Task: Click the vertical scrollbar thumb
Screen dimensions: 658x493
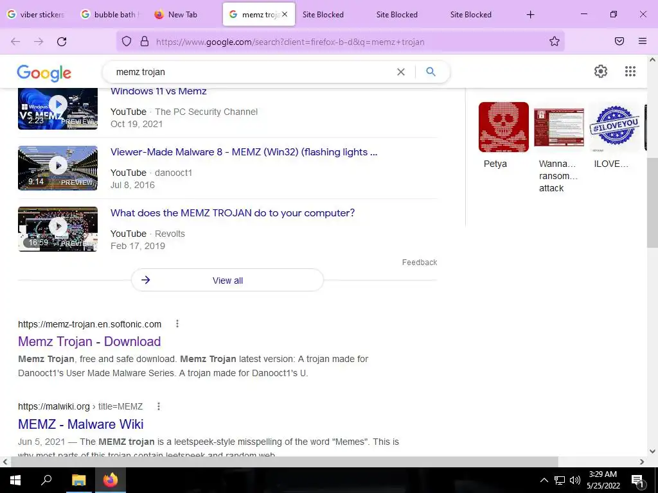Action: tap(652, 203)
